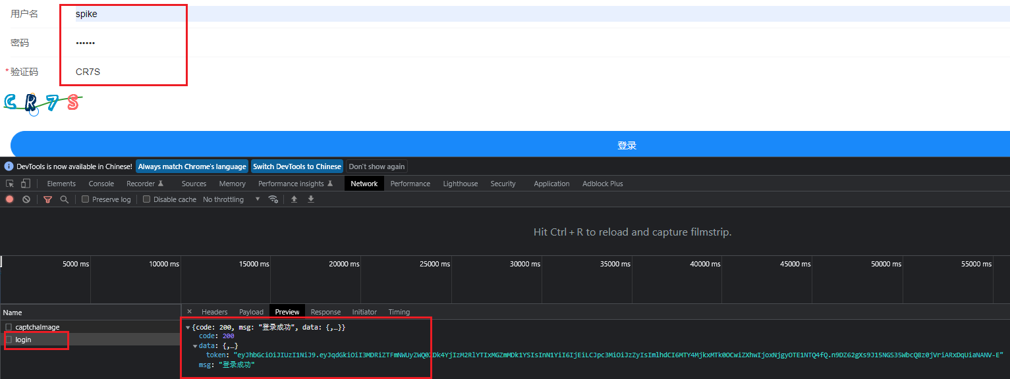Click the 55000 ms timeline marker
1010x379 pixels.
[976, 264]
